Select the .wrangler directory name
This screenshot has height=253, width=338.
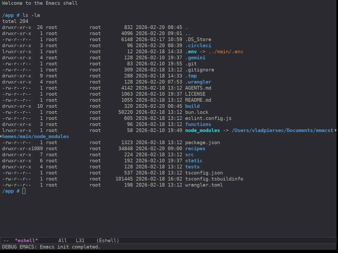click(198, 82)
